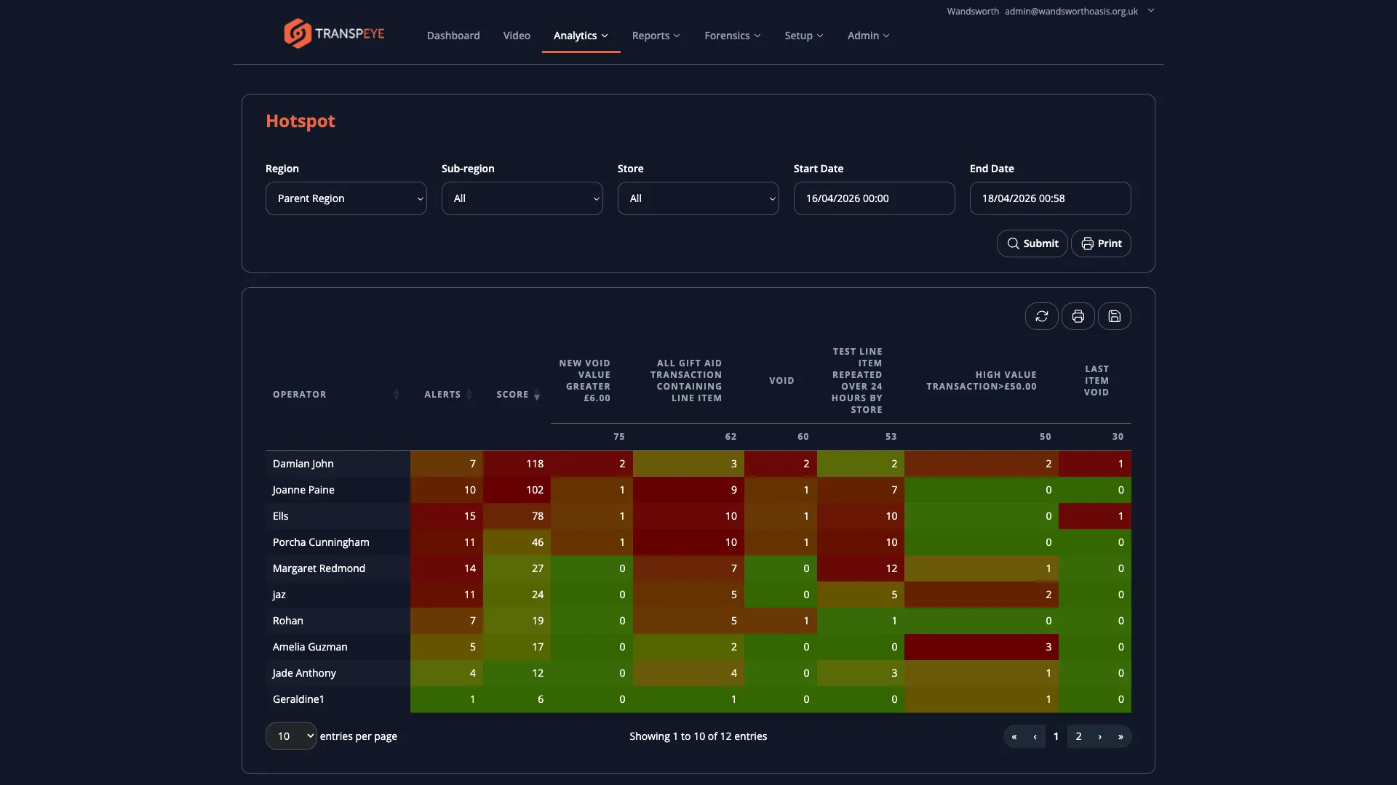Click the refresh icon above the table
Screen dimensions: 1397x785
pyautogui.click(x=1041, y=316)
